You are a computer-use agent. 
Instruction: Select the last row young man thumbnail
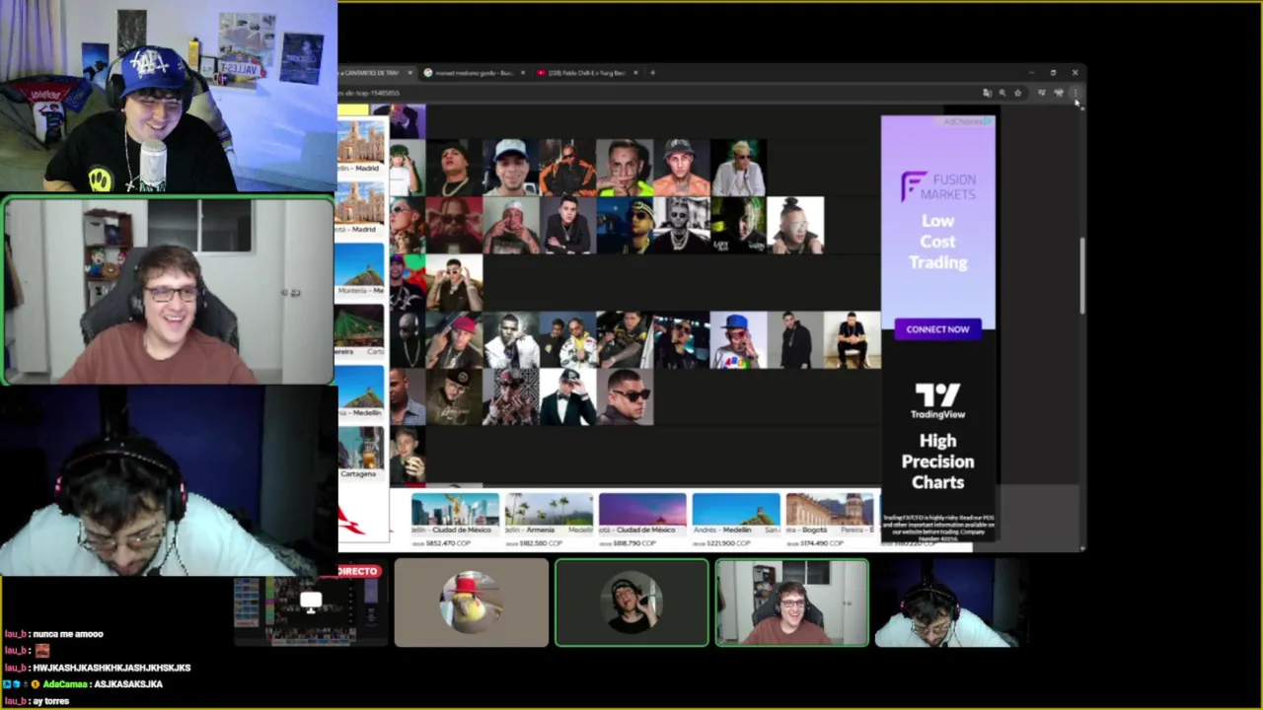[x=407, y=455]
